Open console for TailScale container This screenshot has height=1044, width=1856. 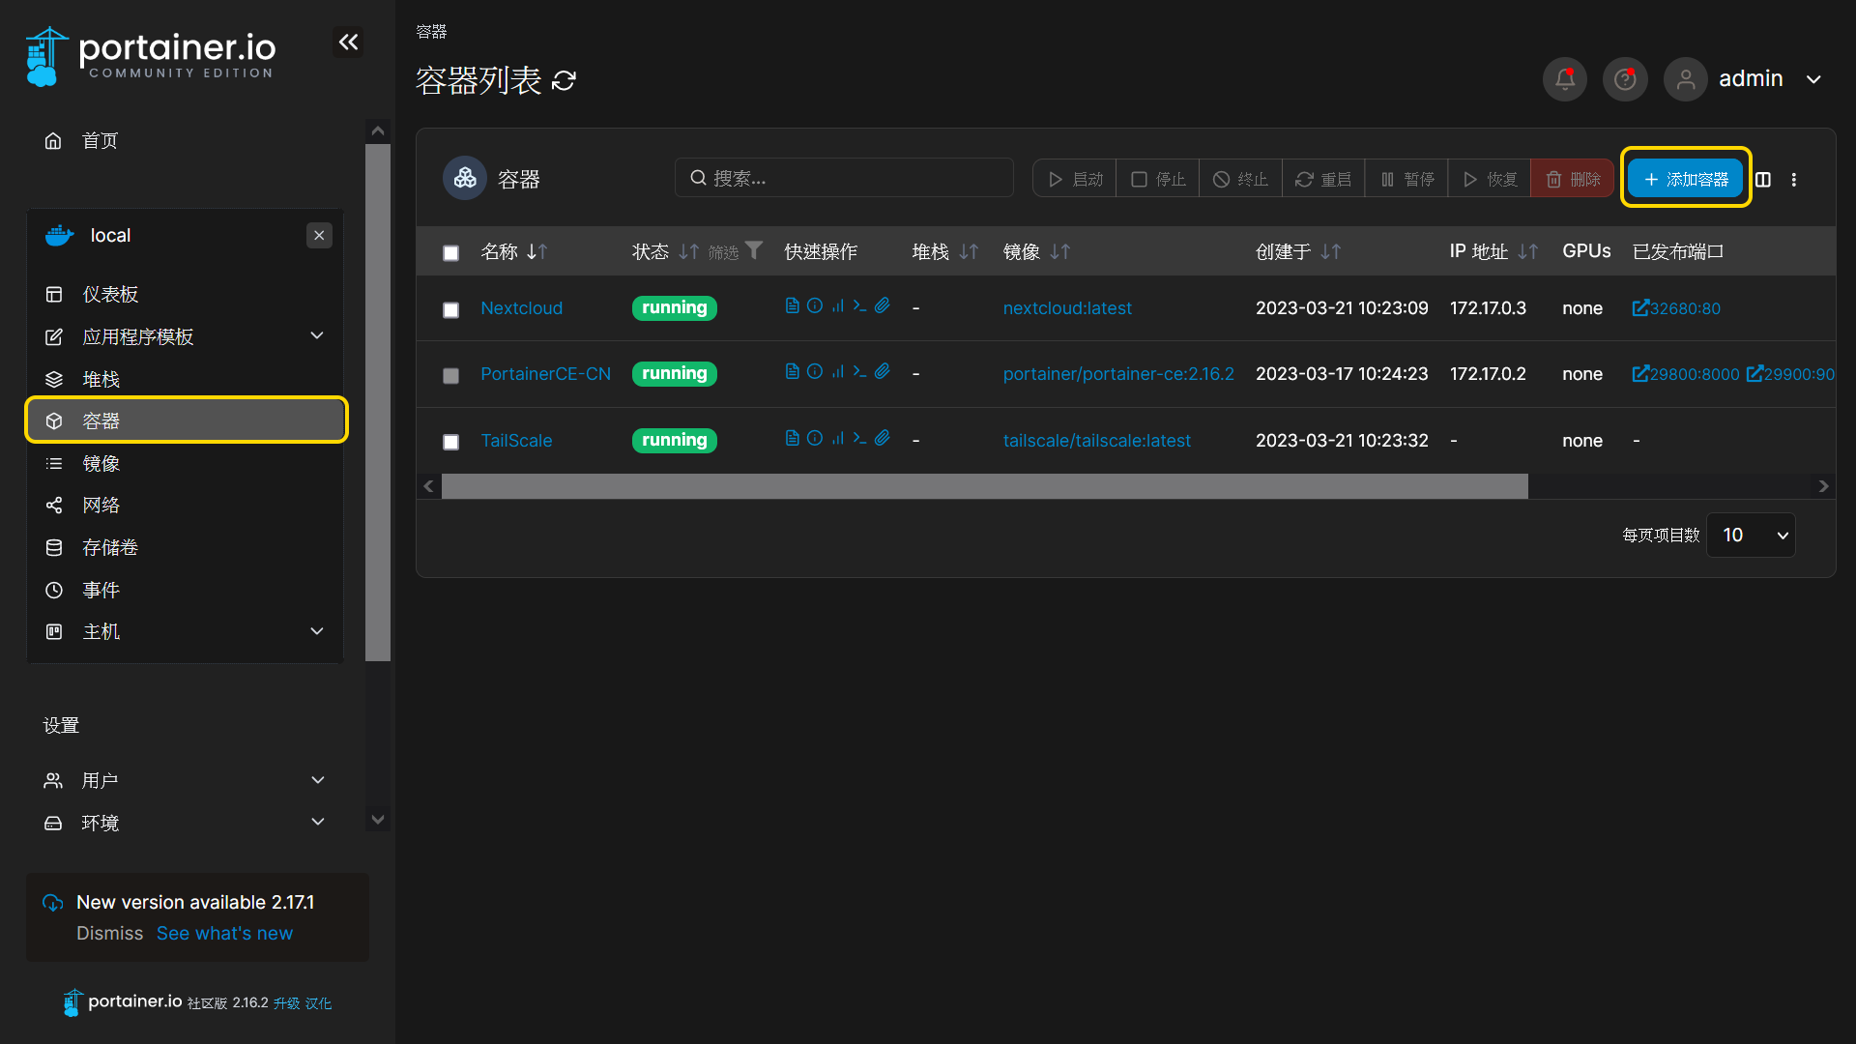(x=859, y=438)
